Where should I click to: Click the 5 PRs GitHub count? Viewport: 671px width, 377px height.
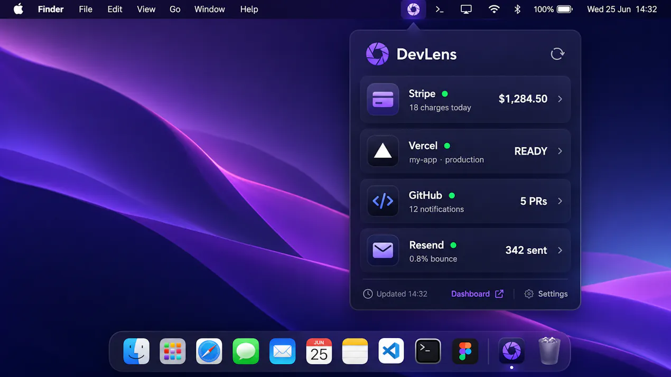point(534,201)
